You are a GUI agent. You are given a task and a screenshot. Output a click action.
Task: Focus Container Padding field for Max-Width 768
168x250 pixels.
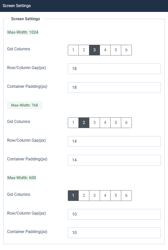(x=114, y=160)
